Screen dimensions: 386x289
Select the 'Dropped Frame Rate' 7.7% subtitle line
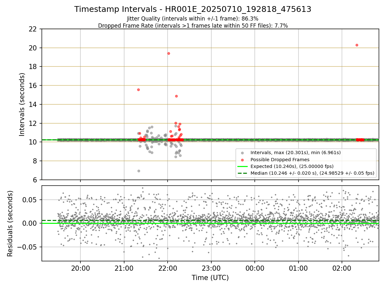193,26
